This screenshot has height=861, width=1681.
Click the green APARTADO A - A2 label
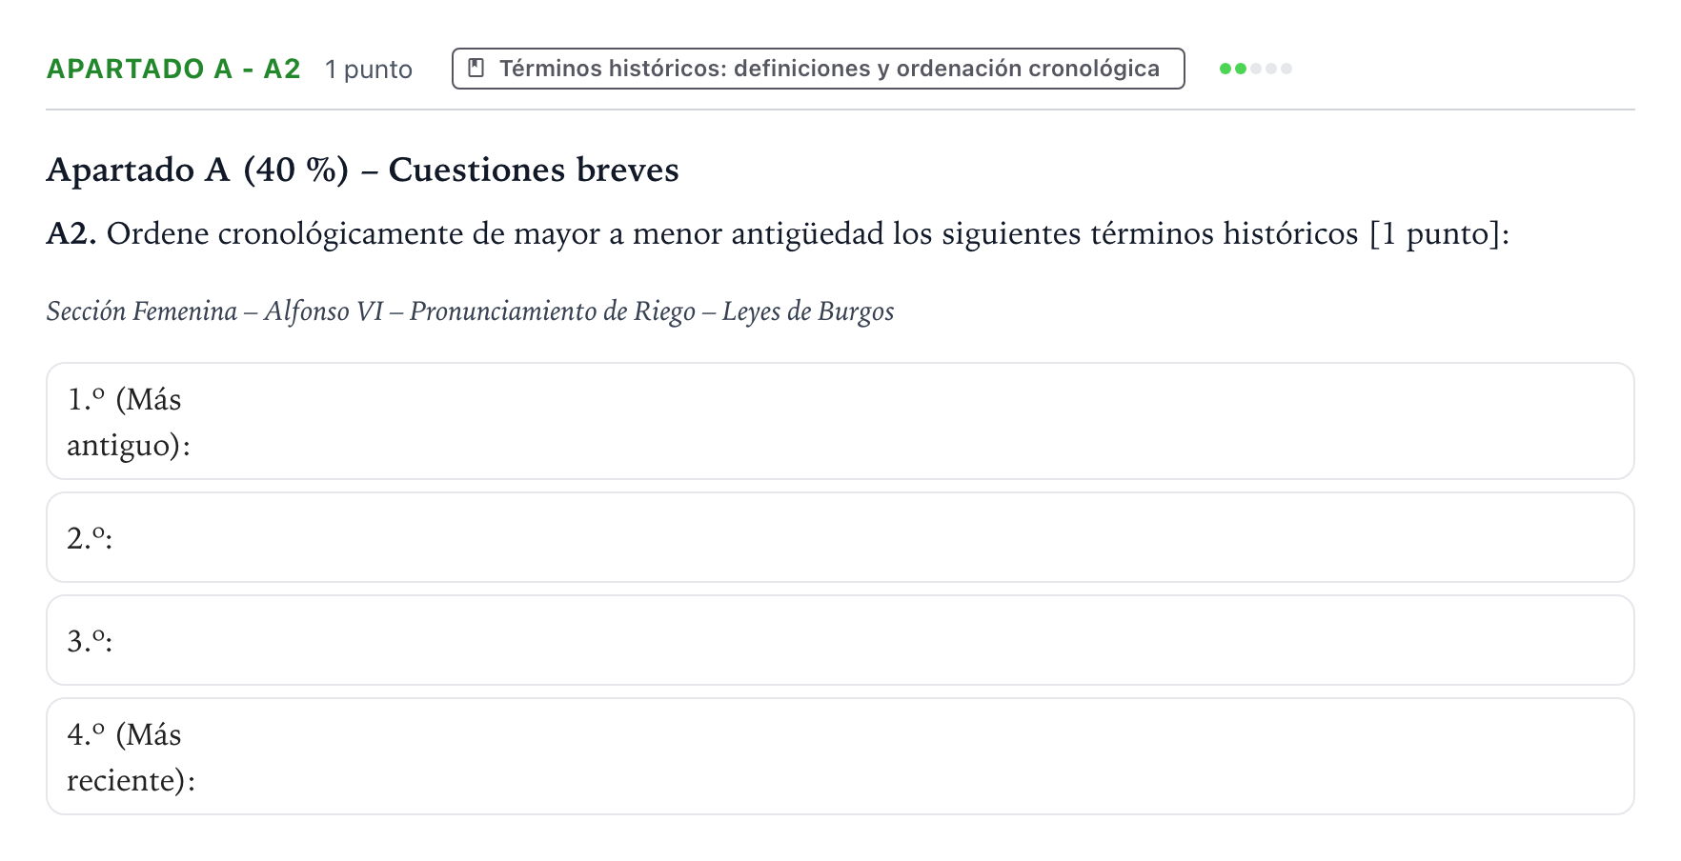pos(173,69)
